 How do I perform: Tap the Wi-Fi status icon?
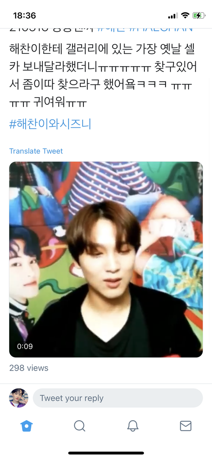[x=185, y=15]
